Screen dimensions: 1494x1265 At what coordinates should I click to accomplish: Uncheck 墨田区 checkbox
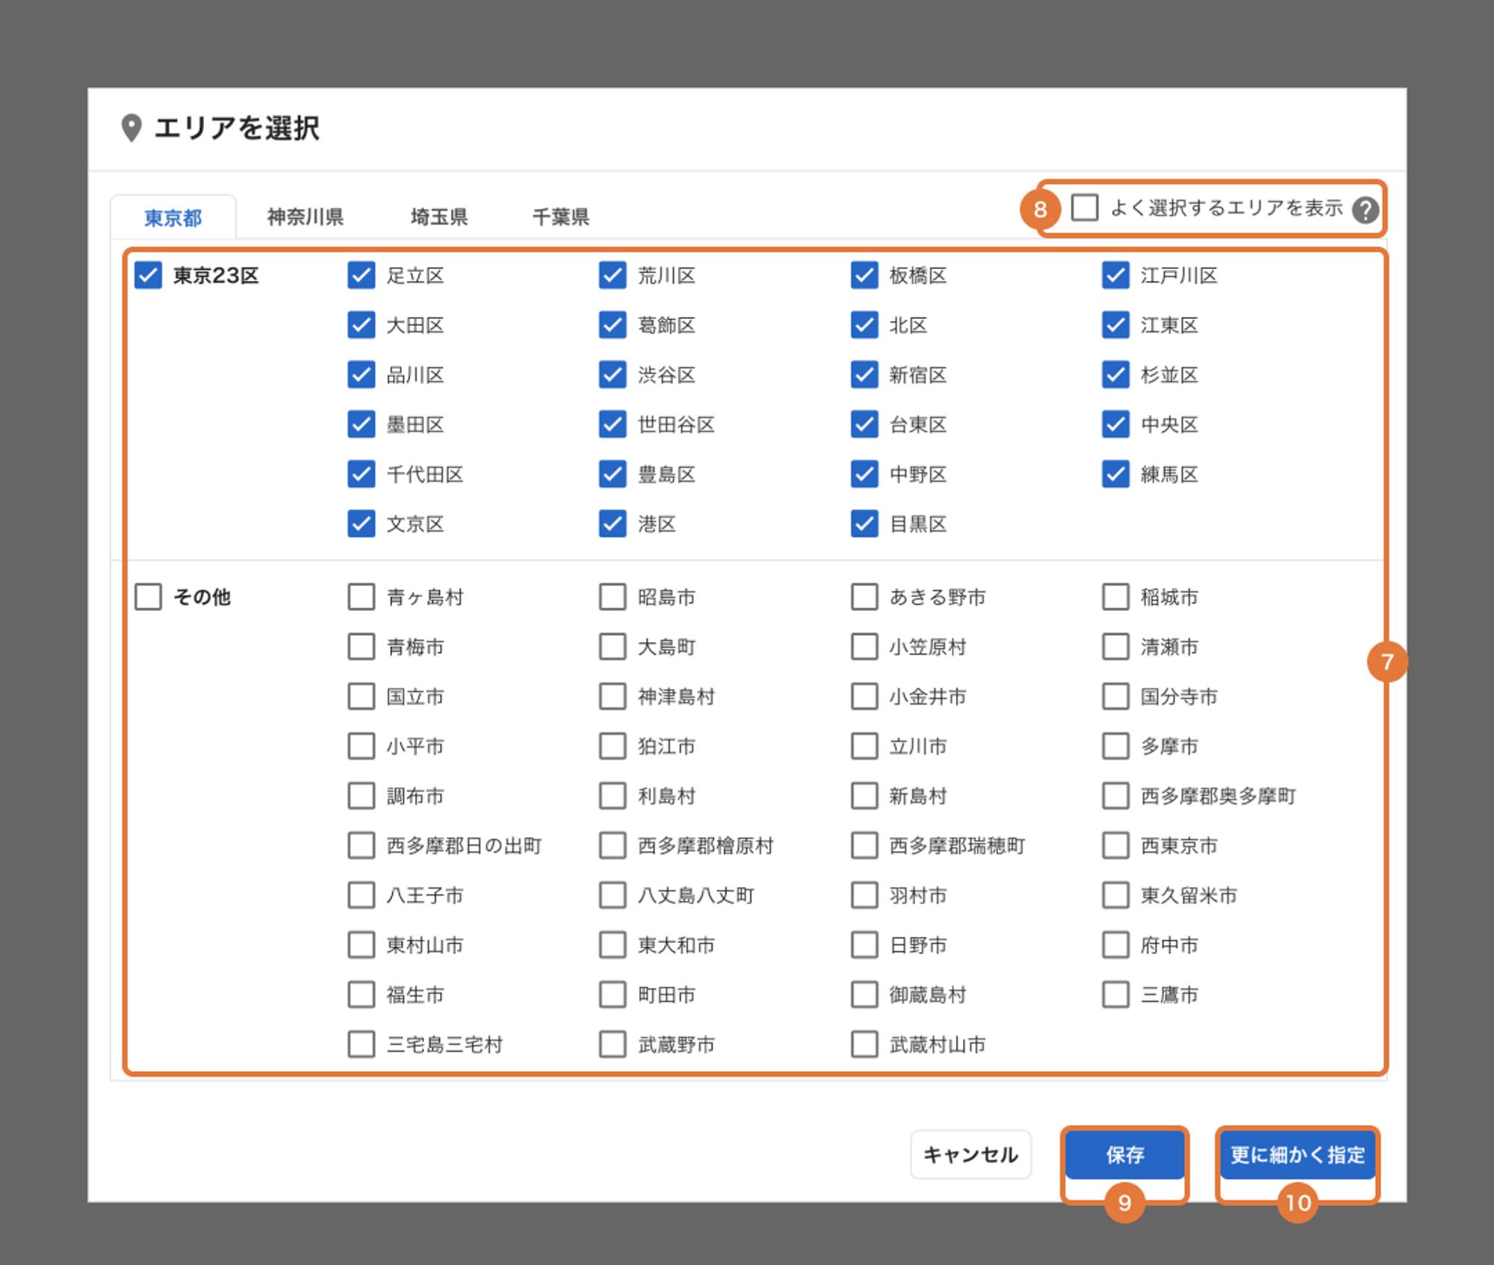pos(361,424)
